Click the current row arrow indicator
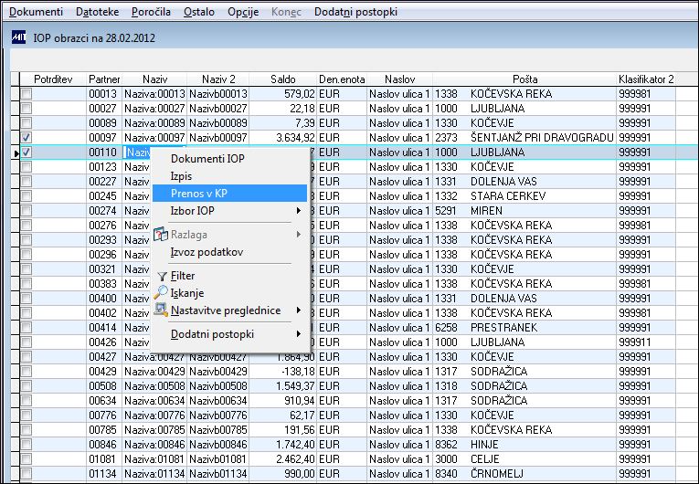 pos(16,153)
